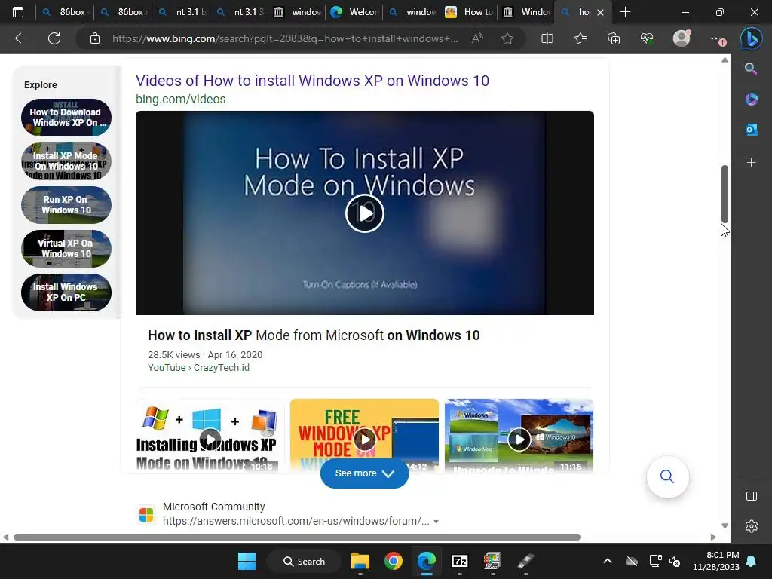This screenshot has height=579, width=772.
Task: Launch Google Chrome from taskbar
Action: (393, 561)
